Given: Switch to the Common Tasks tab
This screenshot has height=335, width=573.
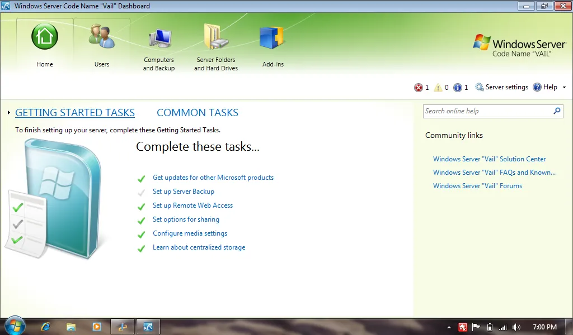Looking at the screenshot, I should coord(198,113).
